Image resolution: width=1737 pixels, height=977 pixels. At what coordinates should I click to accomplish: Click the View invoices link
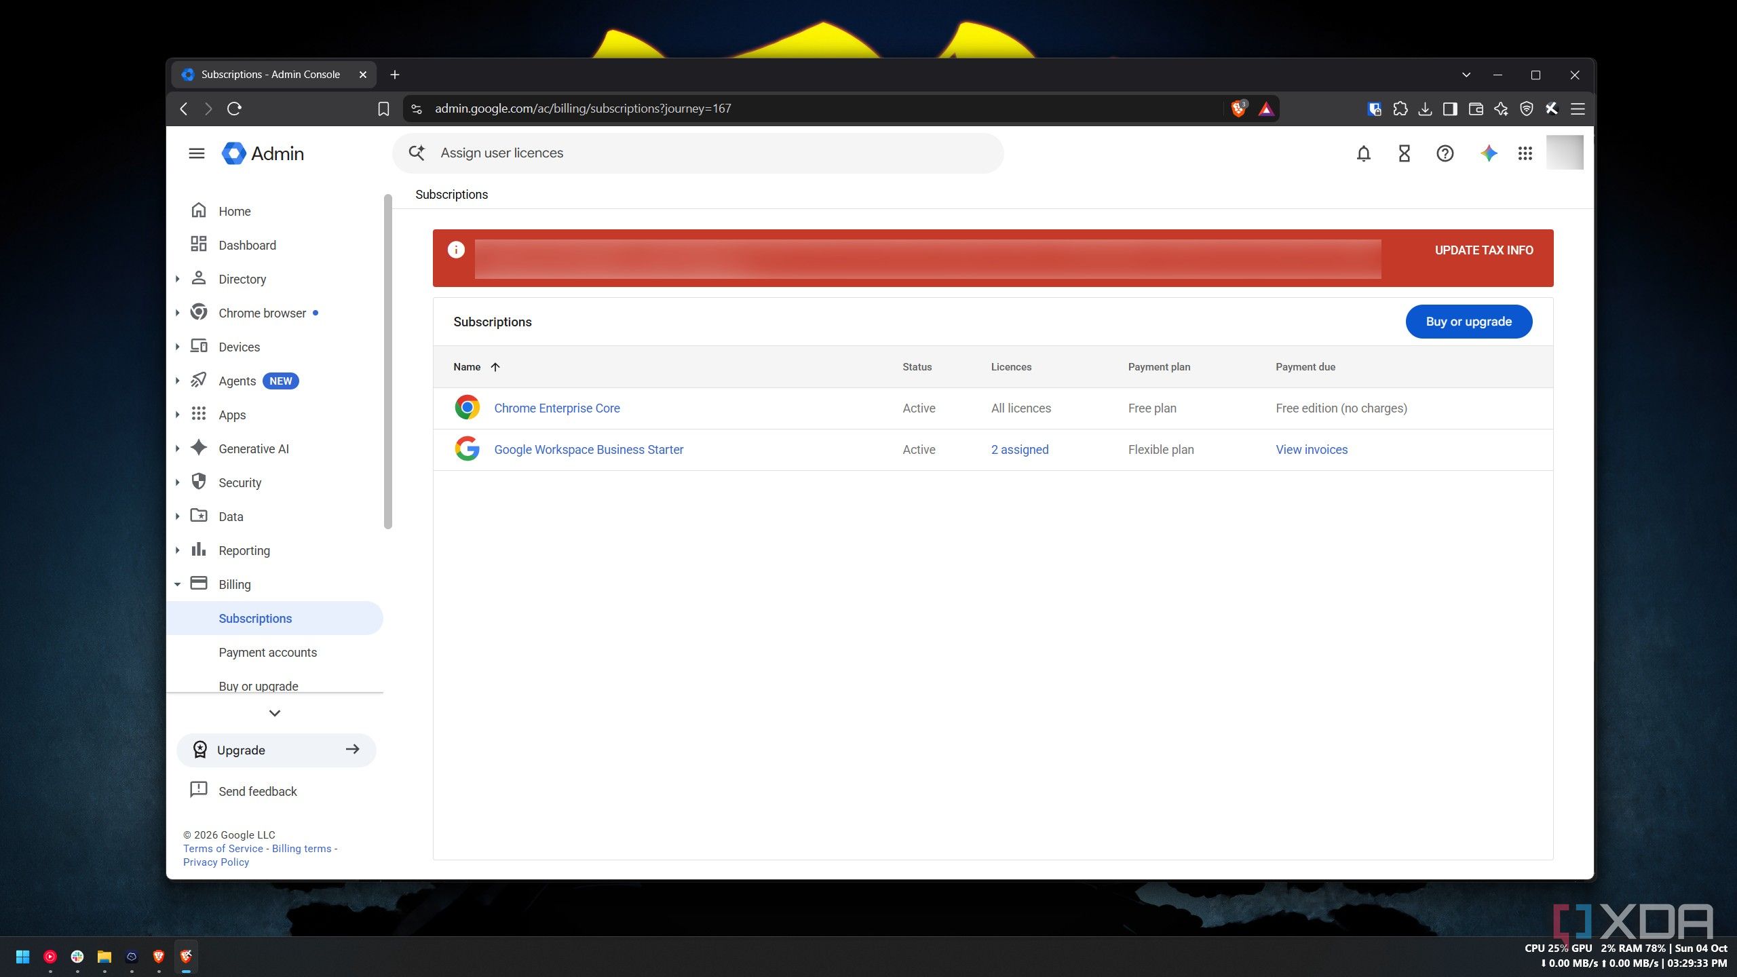pyautogui.click(x=1312, y=449)
